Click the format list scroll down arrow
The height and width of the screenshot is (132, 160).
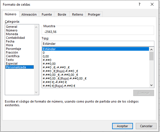coord(152,85)
